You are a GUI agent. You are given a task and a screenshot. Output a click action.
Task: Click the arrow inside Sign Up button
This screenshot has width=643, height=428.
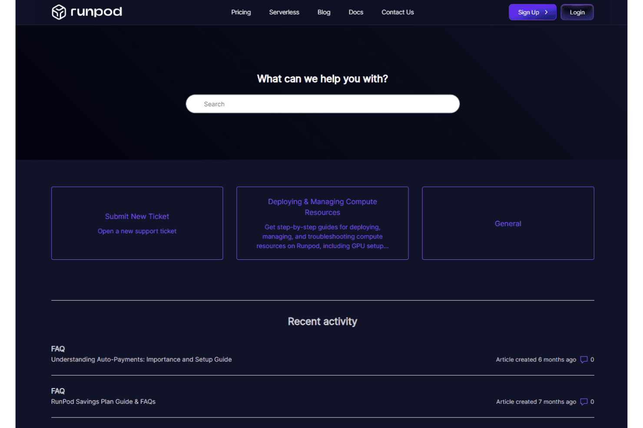547,12
